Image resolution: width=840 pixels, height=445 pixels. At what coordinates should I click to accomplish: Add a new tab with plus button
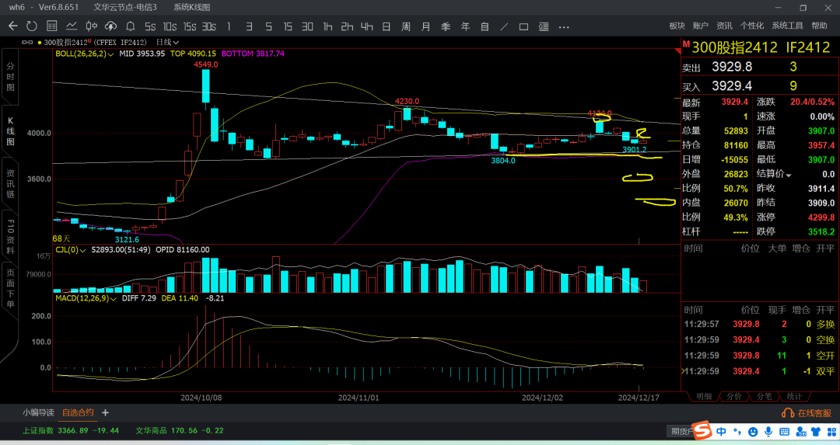(105, 412)
